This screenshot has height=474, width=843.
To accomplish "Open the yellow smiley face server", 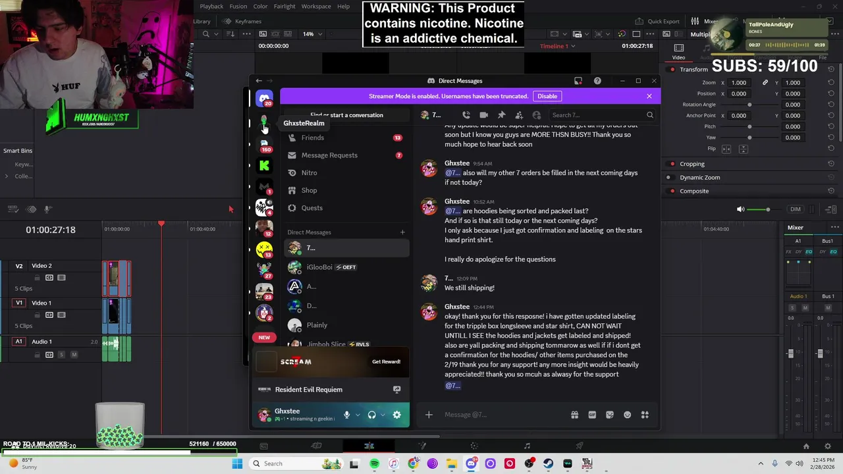I will pos(264,249).
